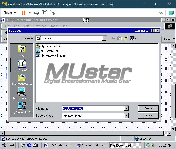This screenshot has height=149, width=176.
Task: Open the VMware Player menu
Action: click(x=9, y=13)
